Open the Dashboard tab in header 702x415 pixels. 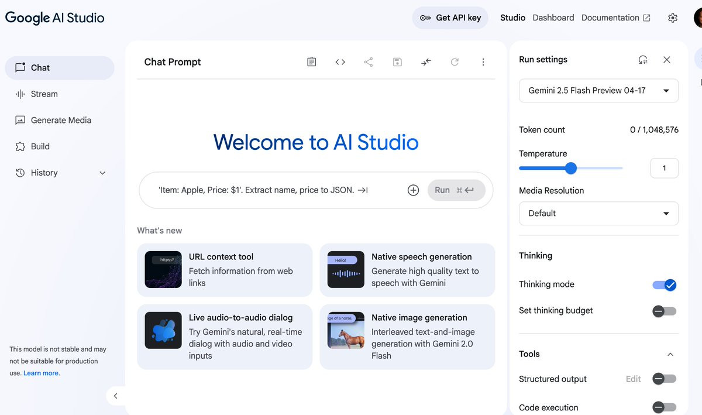pyautogui.click(x=553, y=18)
